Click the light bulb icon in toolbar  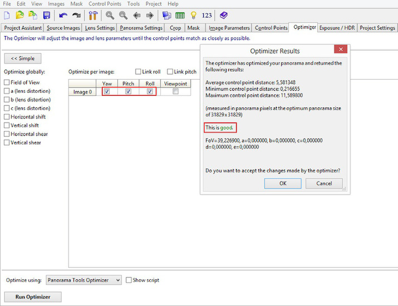coord(193,15)
